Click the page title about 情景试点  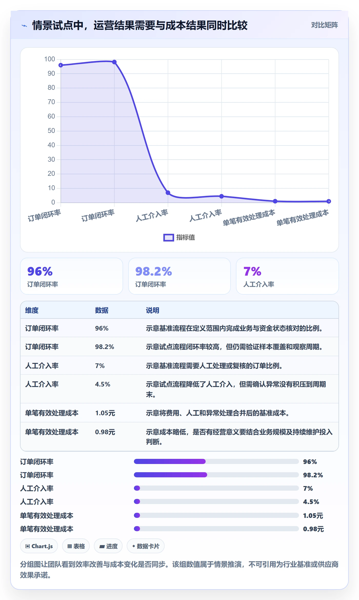[x=140, y=25]
